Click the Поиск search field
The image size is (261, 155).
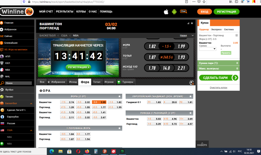click(x=18, y=83)
